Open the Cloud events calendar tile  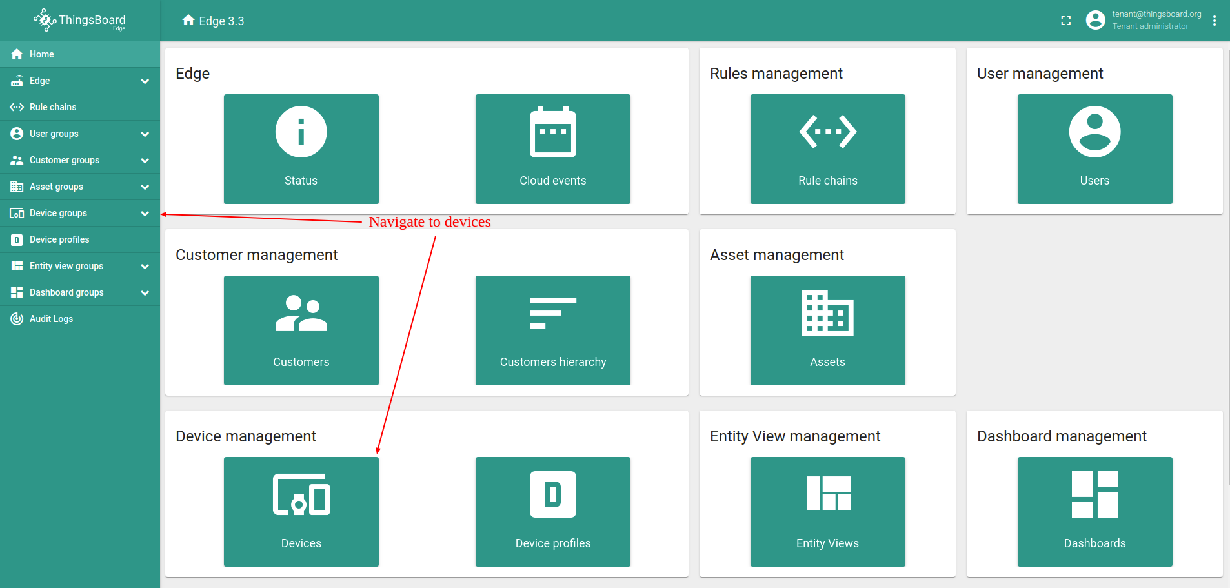click(x=552, y=149)
